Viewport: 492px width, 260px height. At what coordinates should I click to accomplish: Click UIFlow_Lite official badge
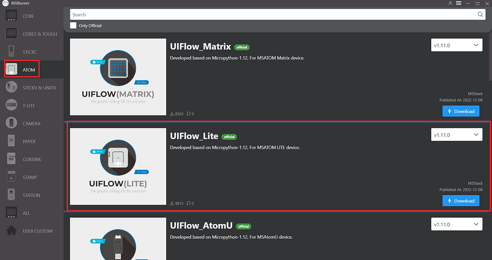[x=229, y=137]
